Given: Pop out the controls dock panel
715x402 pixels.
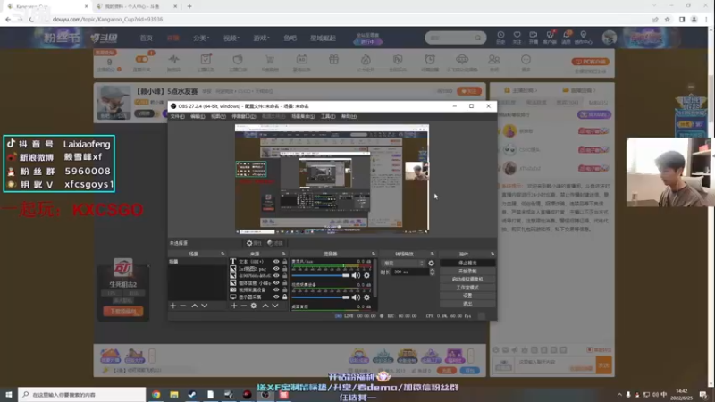Looking at the screenshot, I should coord(492,254).
